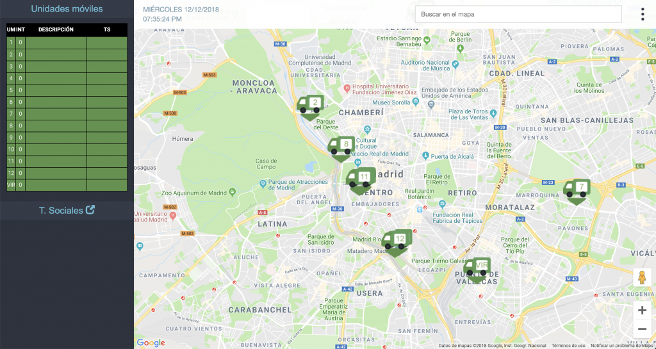This screenshot has height=349, width=656.
Task: Click truck marker 11 near Centro
Action: pos(361,179)
